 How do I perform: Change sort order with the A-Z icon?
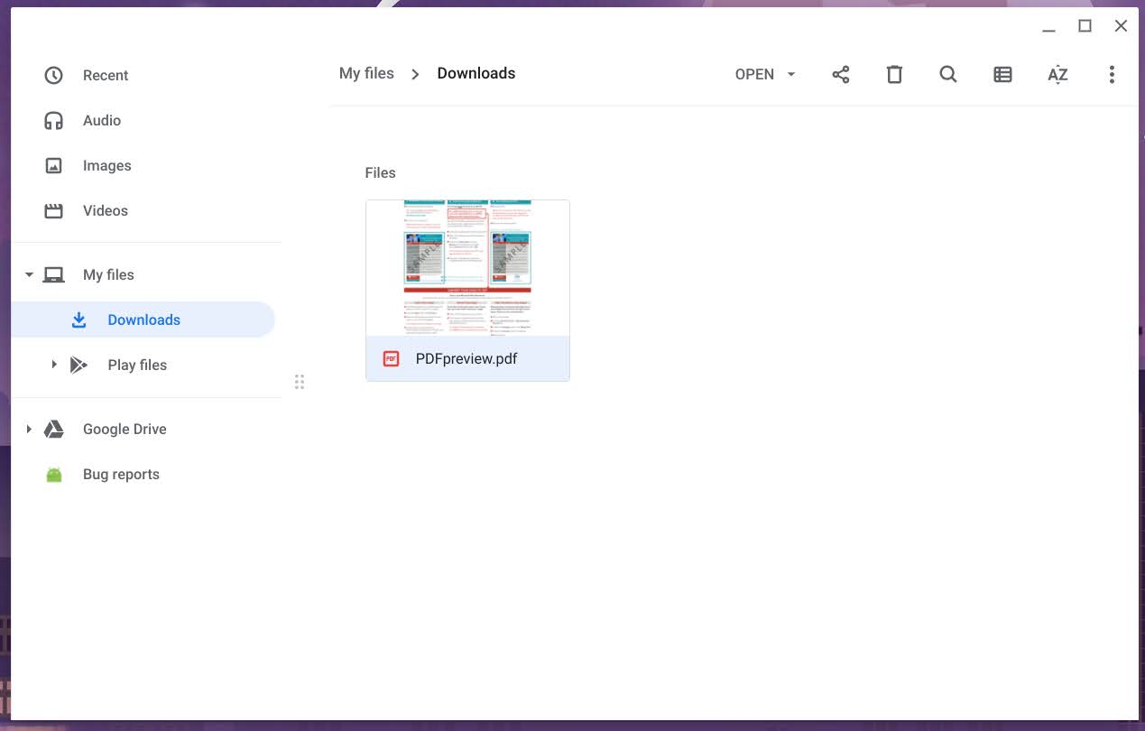pyautogui.click(x=1057, y=74)
